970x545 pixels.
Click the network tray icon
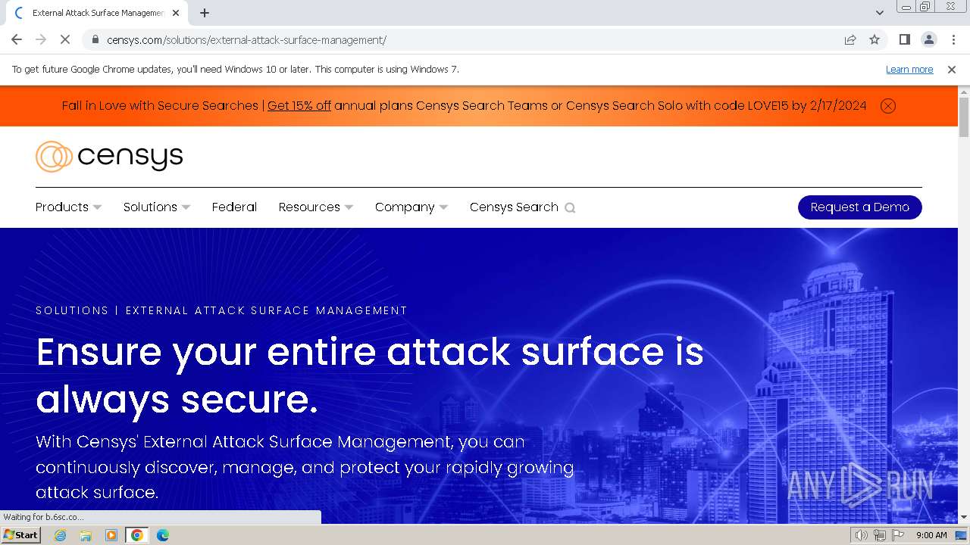click(880, 535)
